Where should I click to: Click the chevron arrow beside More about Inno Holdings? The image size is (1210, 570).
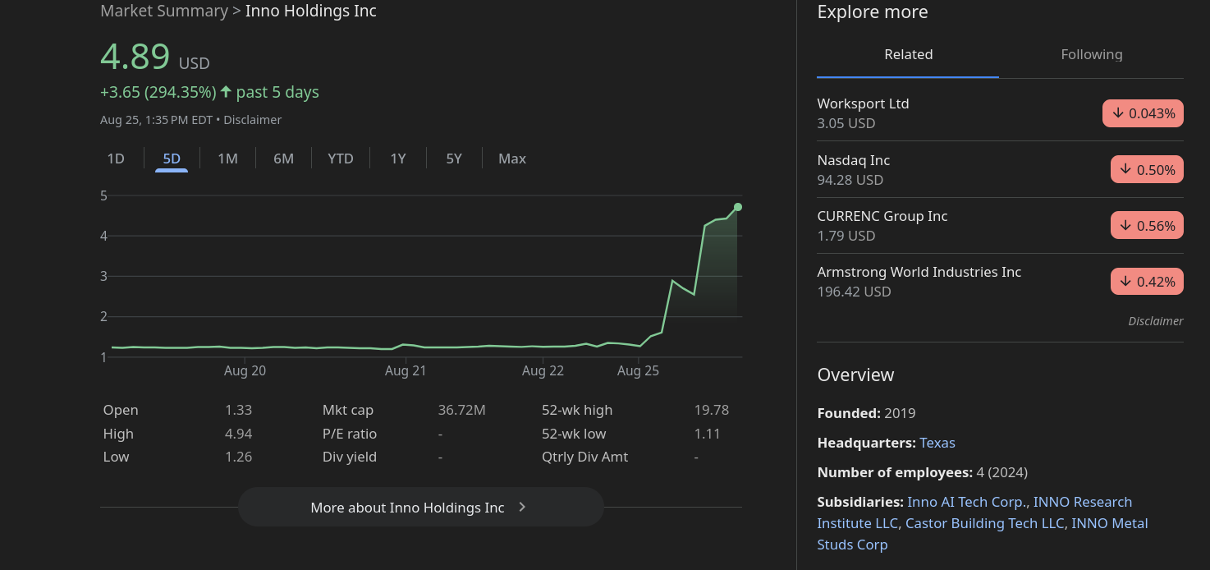tap(522, 508)
